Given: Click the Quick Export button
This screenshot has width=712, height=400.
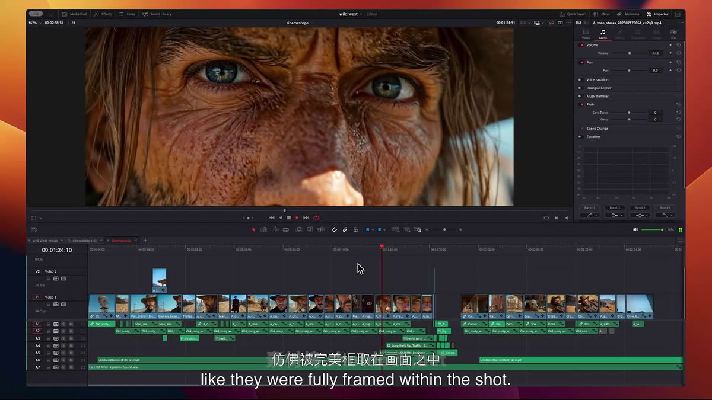Looking at the screenshot, I should (573, 14).
